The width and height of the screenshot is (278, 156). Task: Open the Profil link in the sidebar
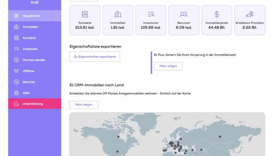tap(34, 2)
